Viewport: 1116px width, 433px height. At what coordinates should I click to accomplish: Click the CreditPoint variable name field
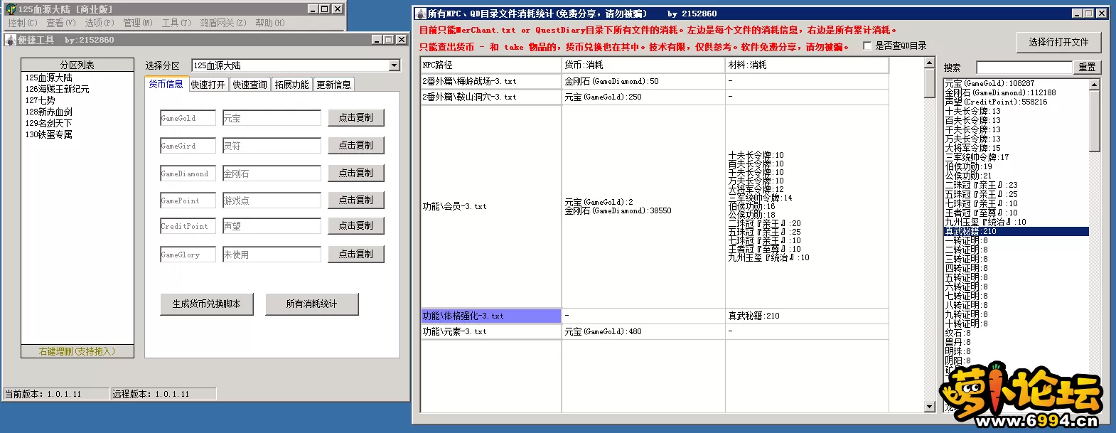tap(188, 226)
